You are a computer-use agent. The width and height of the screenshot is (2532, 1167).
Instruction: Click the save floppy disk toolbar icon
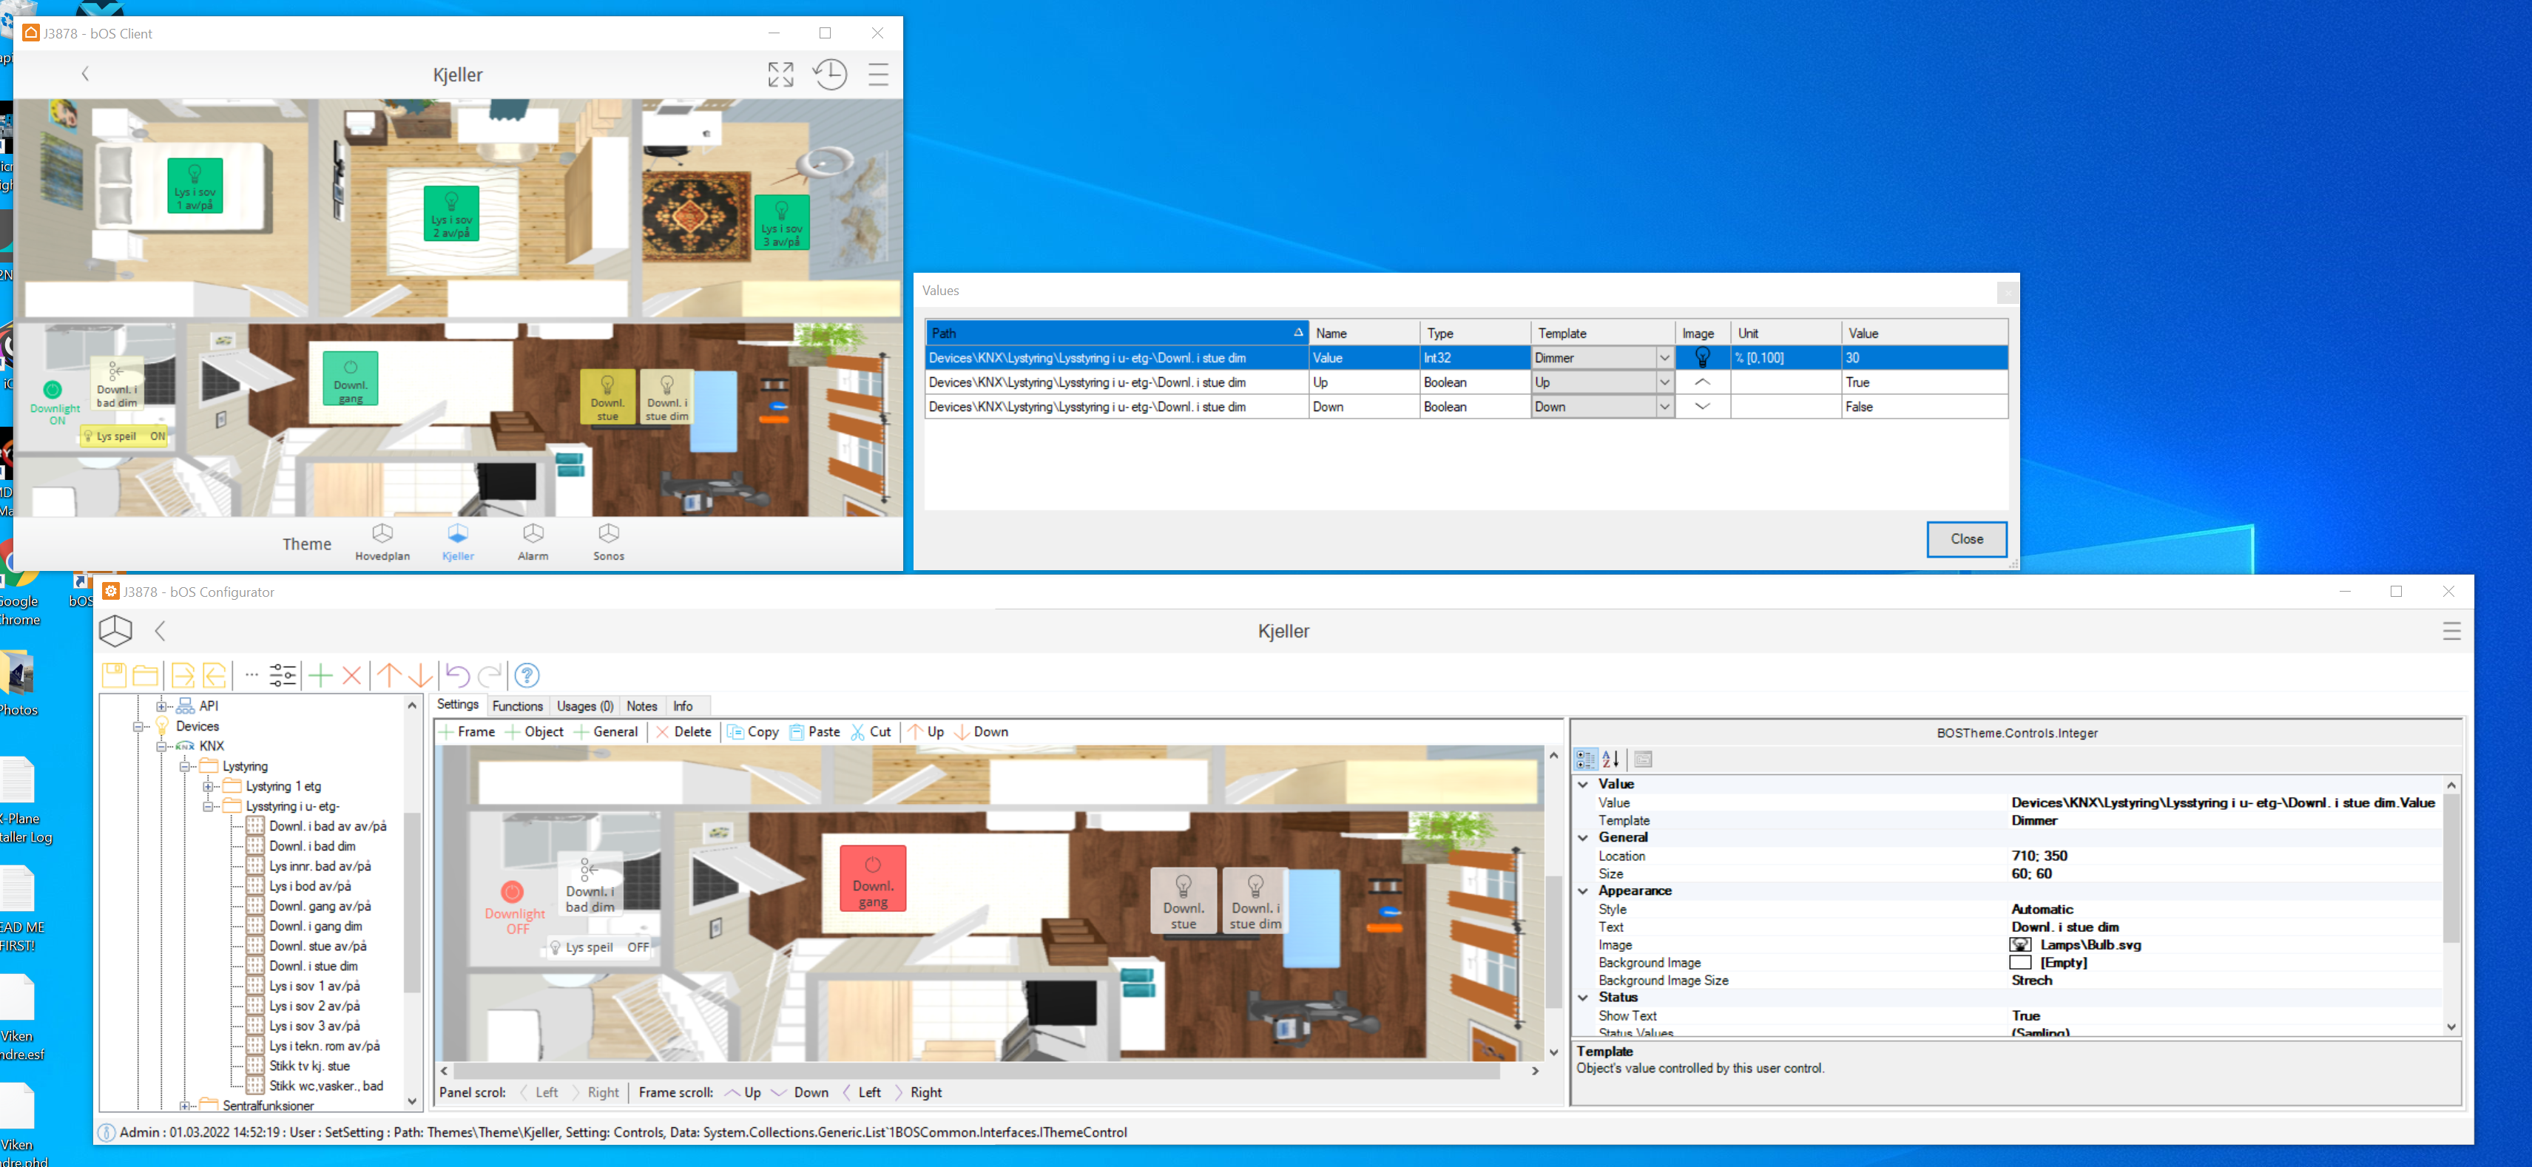114,675
